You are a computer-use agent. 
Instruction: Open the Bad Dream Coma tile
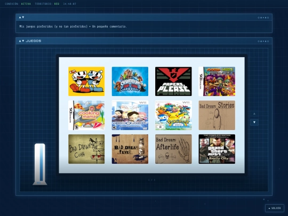[x=86, y=149]
